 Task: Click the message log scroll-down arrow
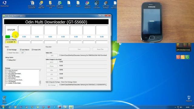[40, 85]
